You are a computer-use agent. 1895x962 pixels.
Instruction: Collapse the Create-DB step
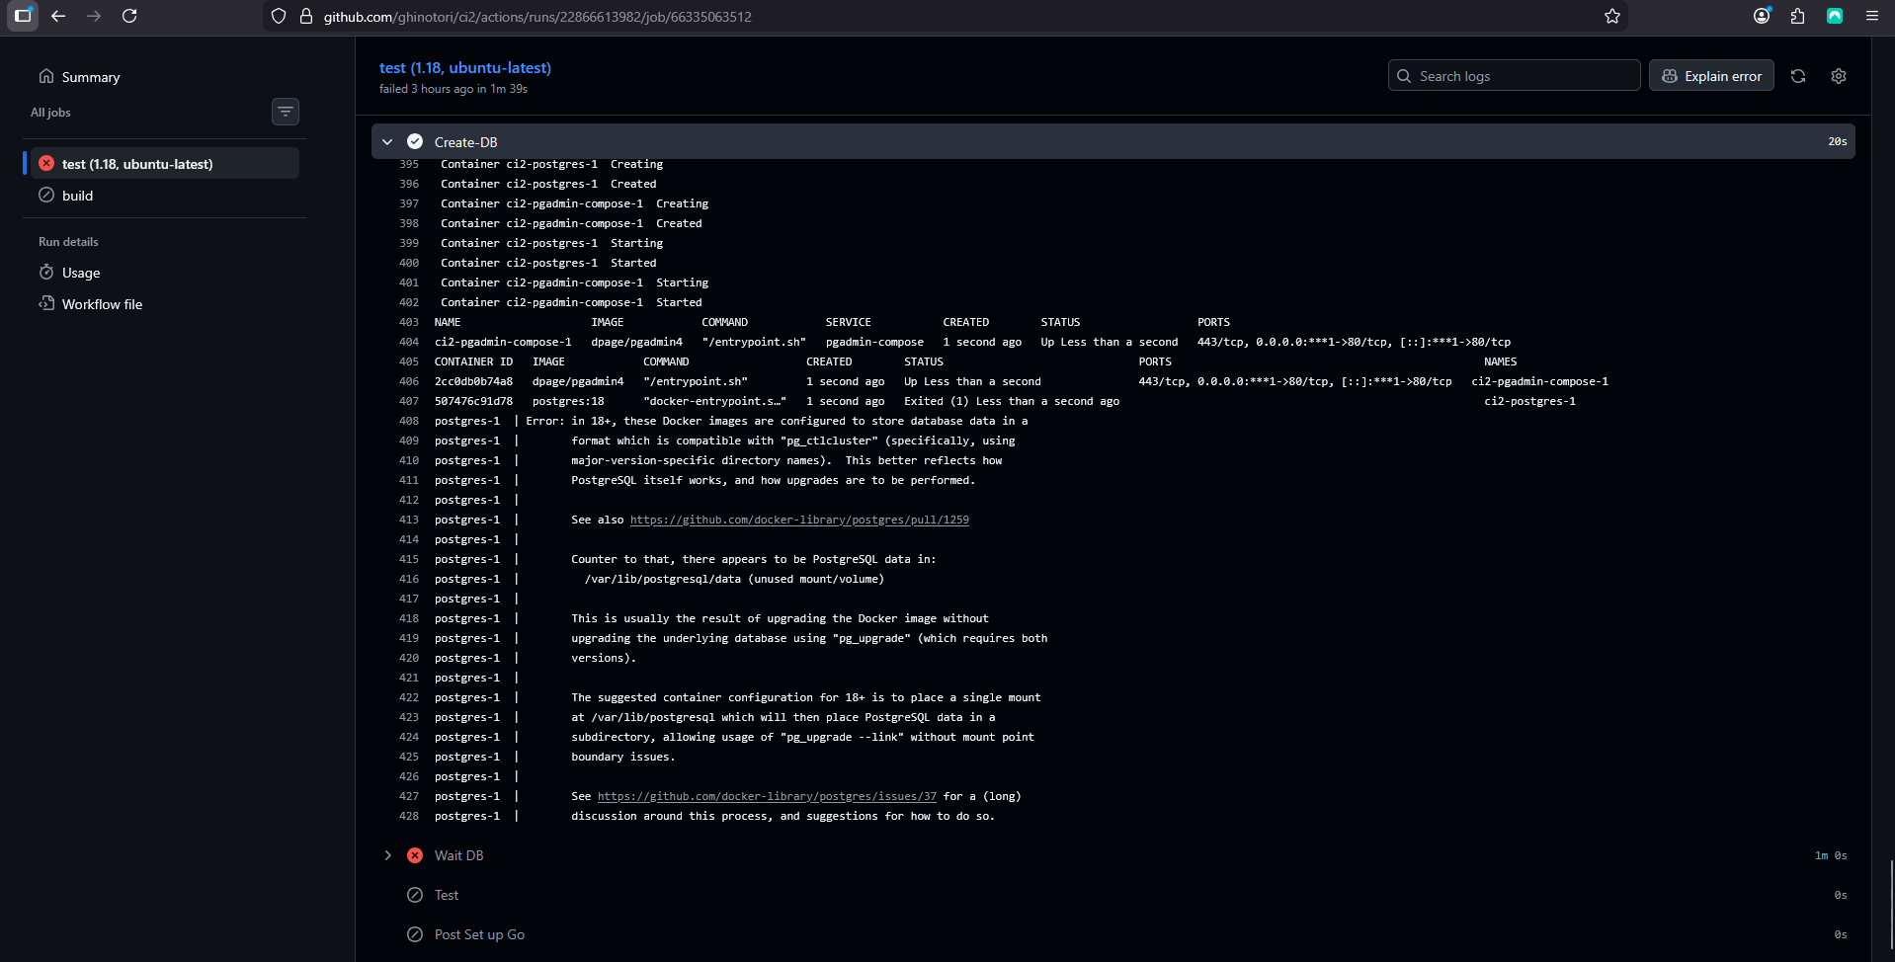coord(387,142)
